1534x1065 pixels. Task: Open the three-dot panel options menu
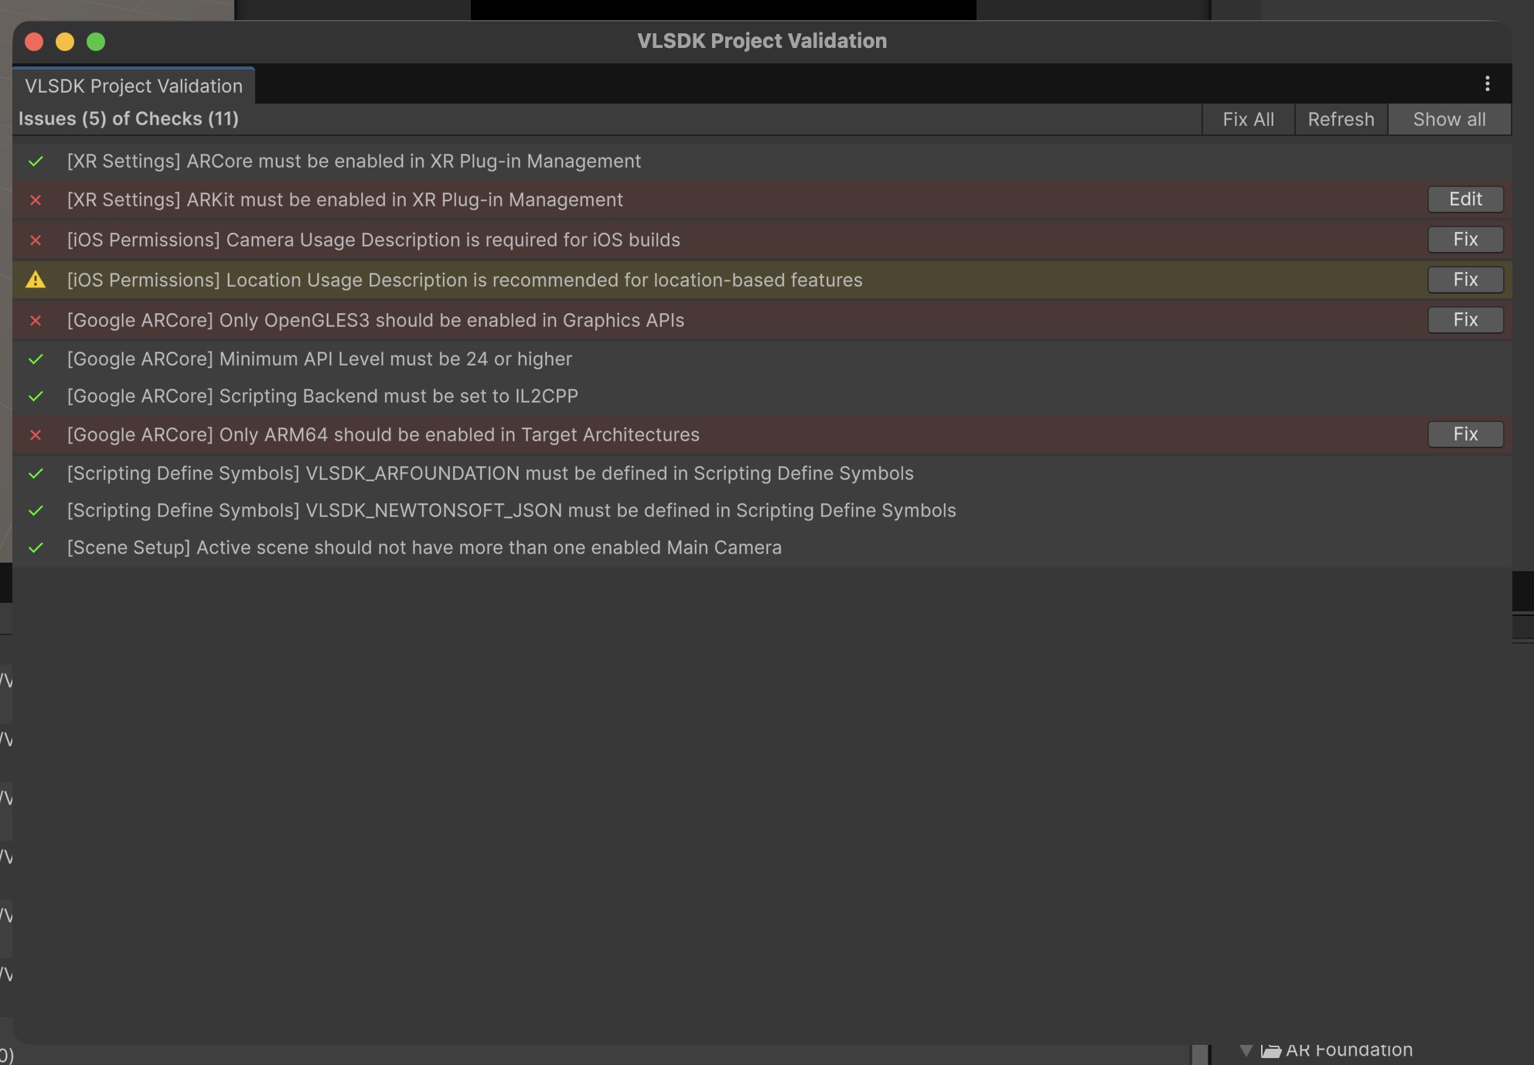[1487, 83]
